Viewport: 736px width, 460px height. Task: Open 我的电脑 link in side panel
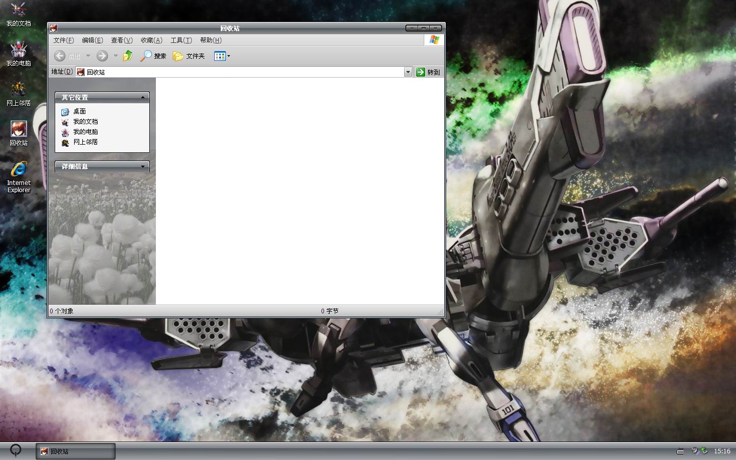tap(85, 131)
